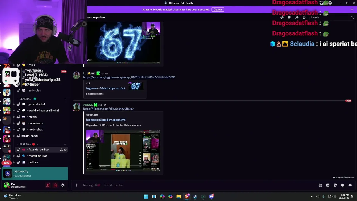Open the GIF picker
The height and width of the screenshot is (201, 357).
tap(328, 185)
